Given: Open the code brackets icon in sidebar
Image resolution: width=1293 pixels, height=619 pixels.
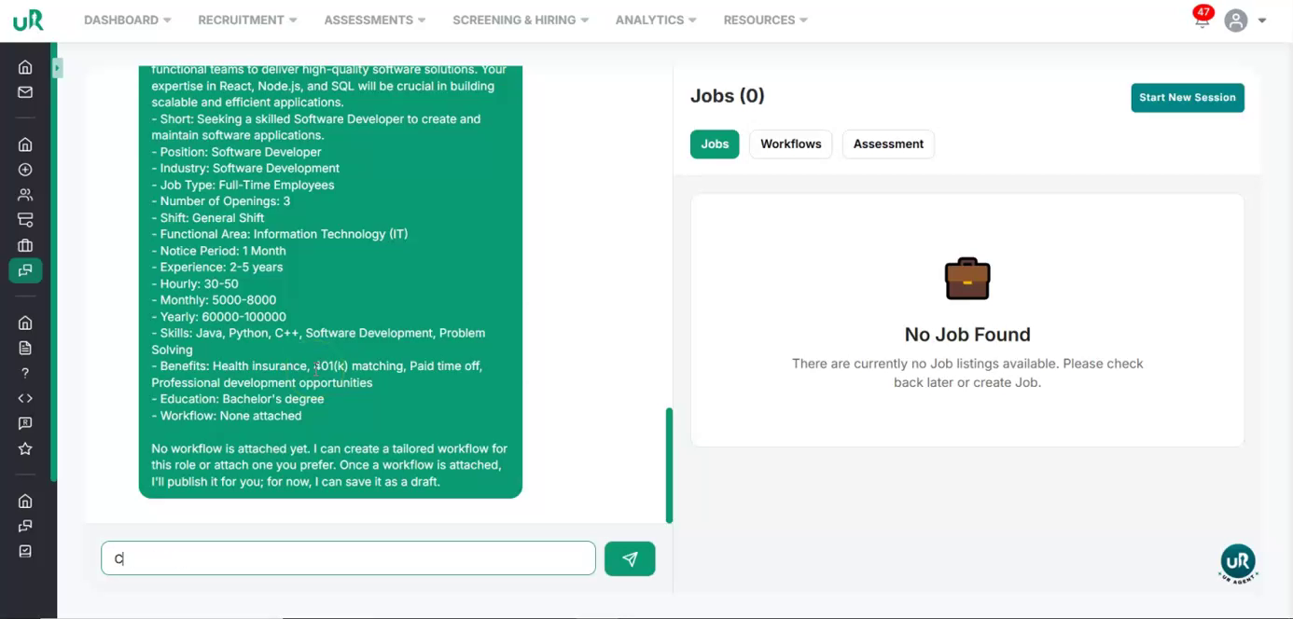Looking at the screenshot, I should coord(25,398).
